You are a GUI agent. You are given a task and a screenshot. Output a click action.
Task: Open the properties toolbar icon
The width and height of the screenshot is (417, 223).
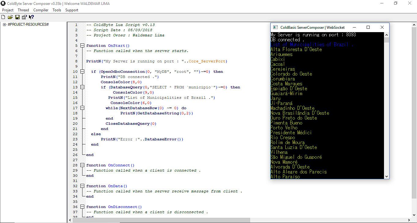coord(24,17)
